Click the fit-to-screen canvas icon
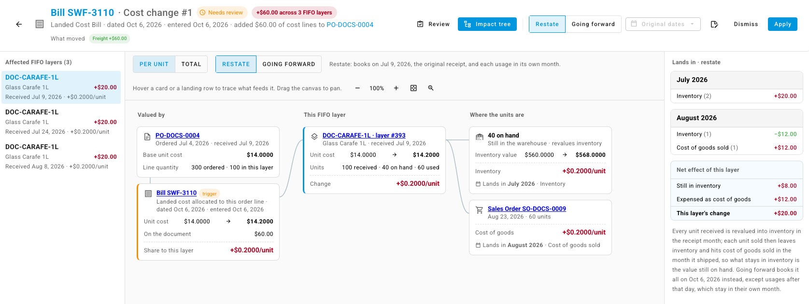Screen dimensions: 809x304 (x=413, y=88)
